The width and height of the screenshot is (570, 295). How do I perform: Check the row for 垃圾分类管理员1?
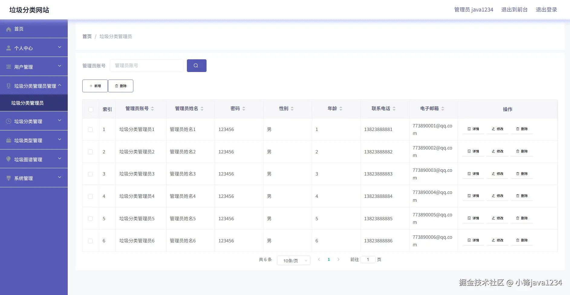pyautogui.click(x=90, y=129)
